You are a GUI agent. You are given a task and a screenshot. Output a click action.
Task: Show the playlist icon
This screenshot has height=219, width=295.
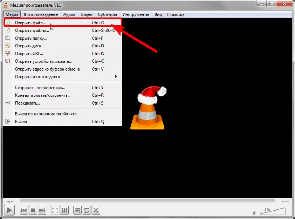tap(77, 210)
